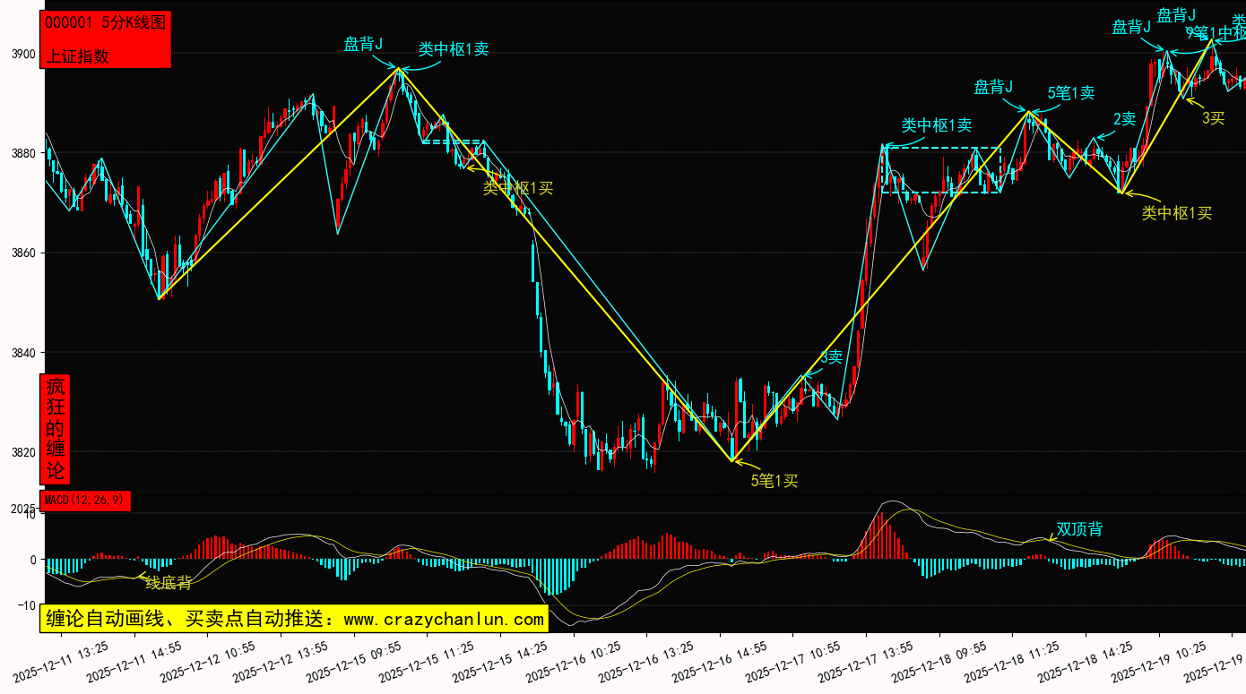This screenshot has height=694, width=1246.
Task: Click the 000001 5分K线图 title box
Action: tap(105, 23)
